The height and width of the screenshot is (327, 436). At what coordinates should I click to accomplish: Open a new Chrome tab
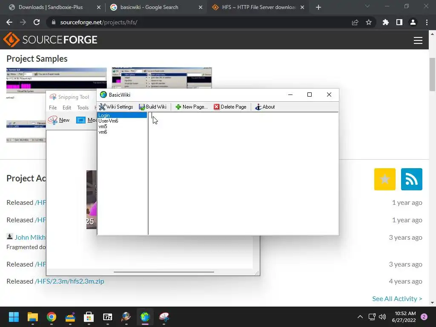pyautogui.click(x=318, y=8)
